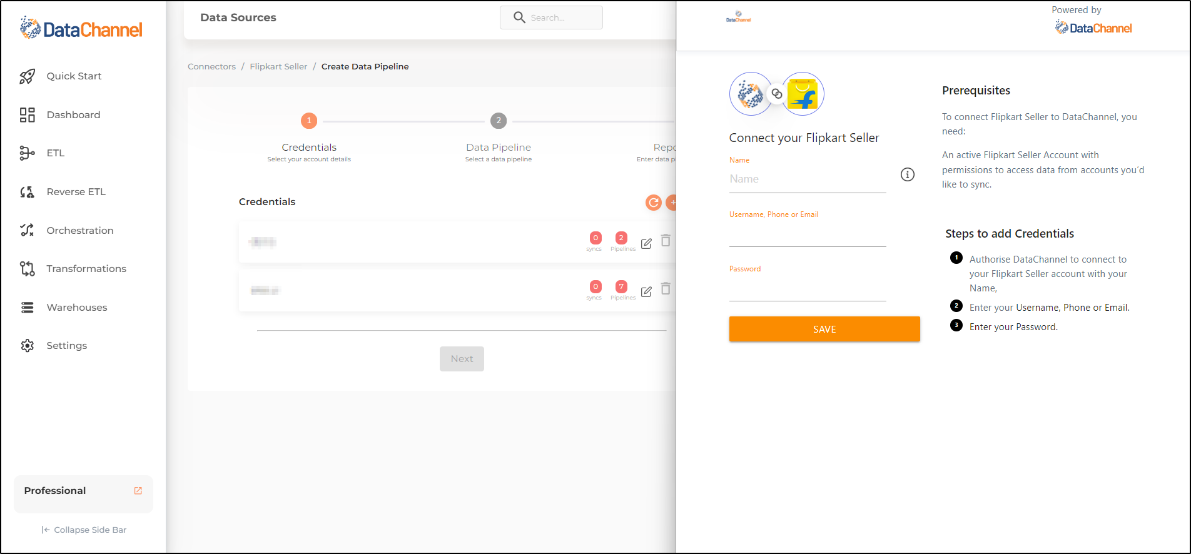Click the Prerequisites heading
This screenshot has height=554, width=1191.
coord(976,91)
